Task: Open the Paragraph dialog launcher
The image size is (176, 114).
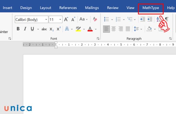Action: (x=170, y=39)
